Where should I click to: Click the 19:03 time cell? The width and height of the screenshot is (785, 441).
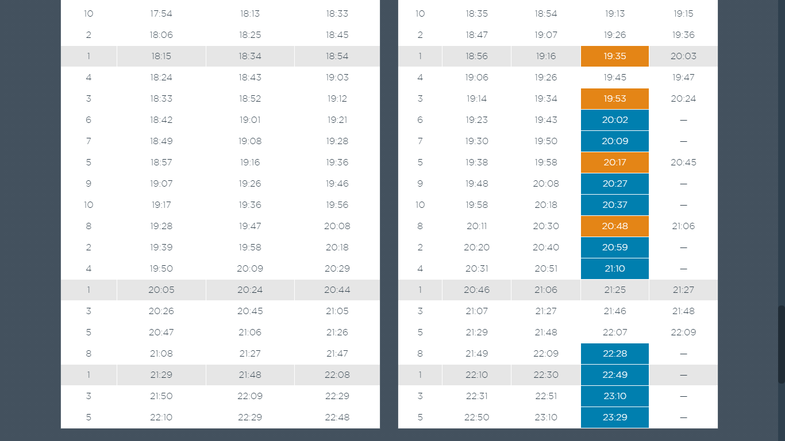click(337, 78)
